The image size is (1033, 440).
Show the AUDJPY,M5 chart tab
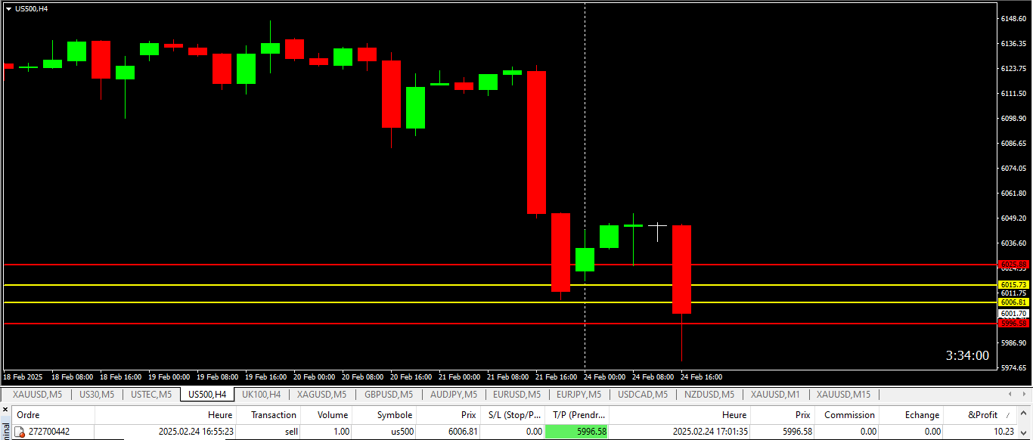pos(453,394)
